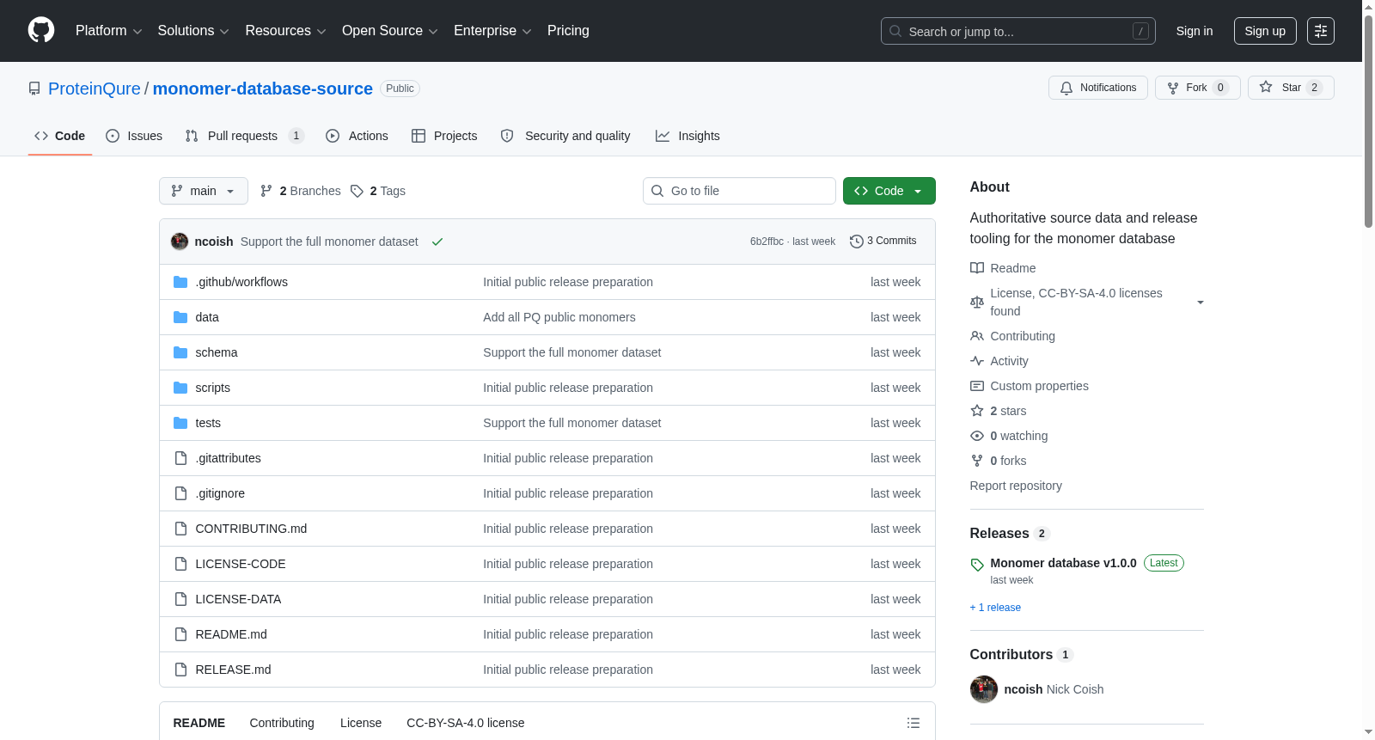Image resolution: width=1375 pixels, height=740 pixels.
Task: Open the LICENSE-DATA file
Action: [238, 599]
